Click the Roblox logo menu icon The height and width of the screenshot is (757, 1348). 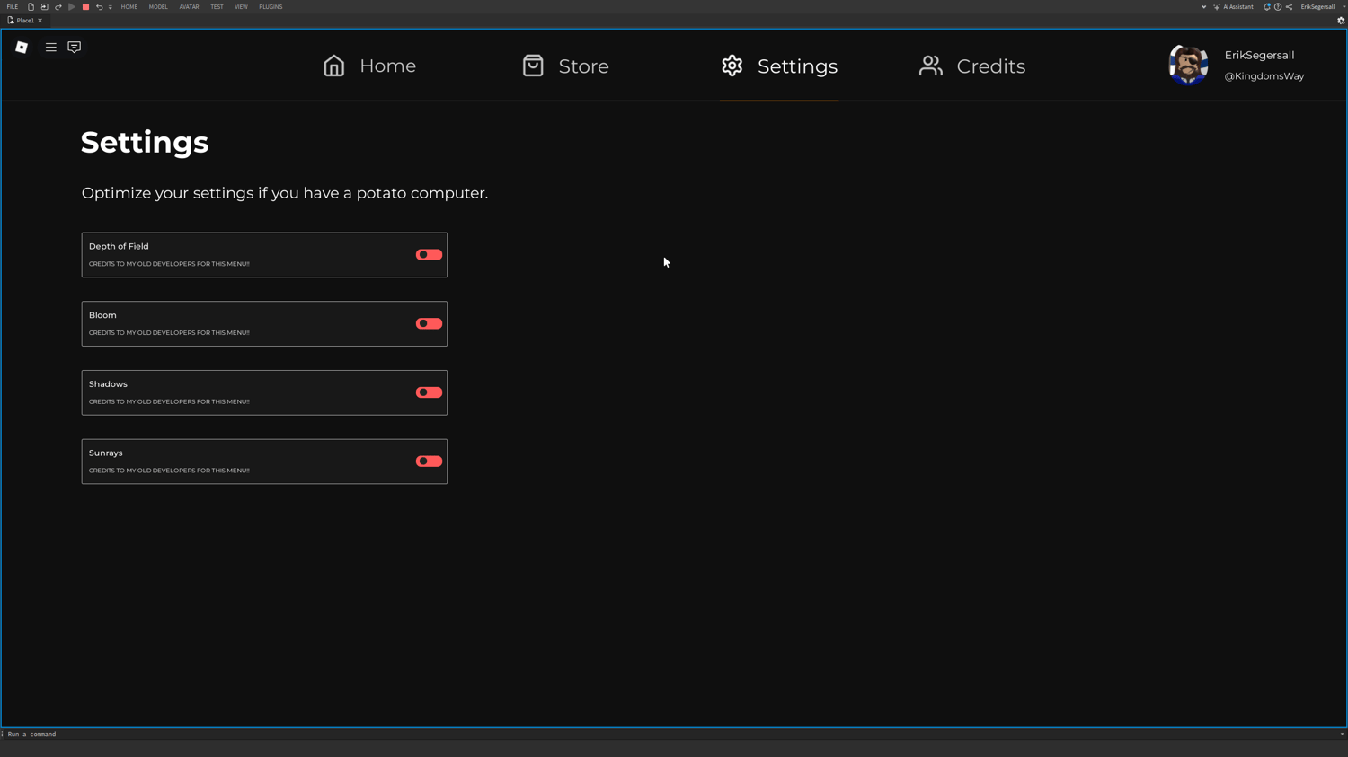(x=22, y=48)
